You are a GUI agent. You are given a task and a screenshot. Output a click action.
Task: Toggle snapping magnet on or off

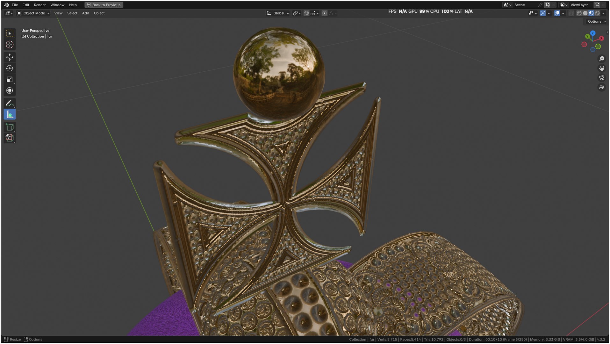point(306,13)
